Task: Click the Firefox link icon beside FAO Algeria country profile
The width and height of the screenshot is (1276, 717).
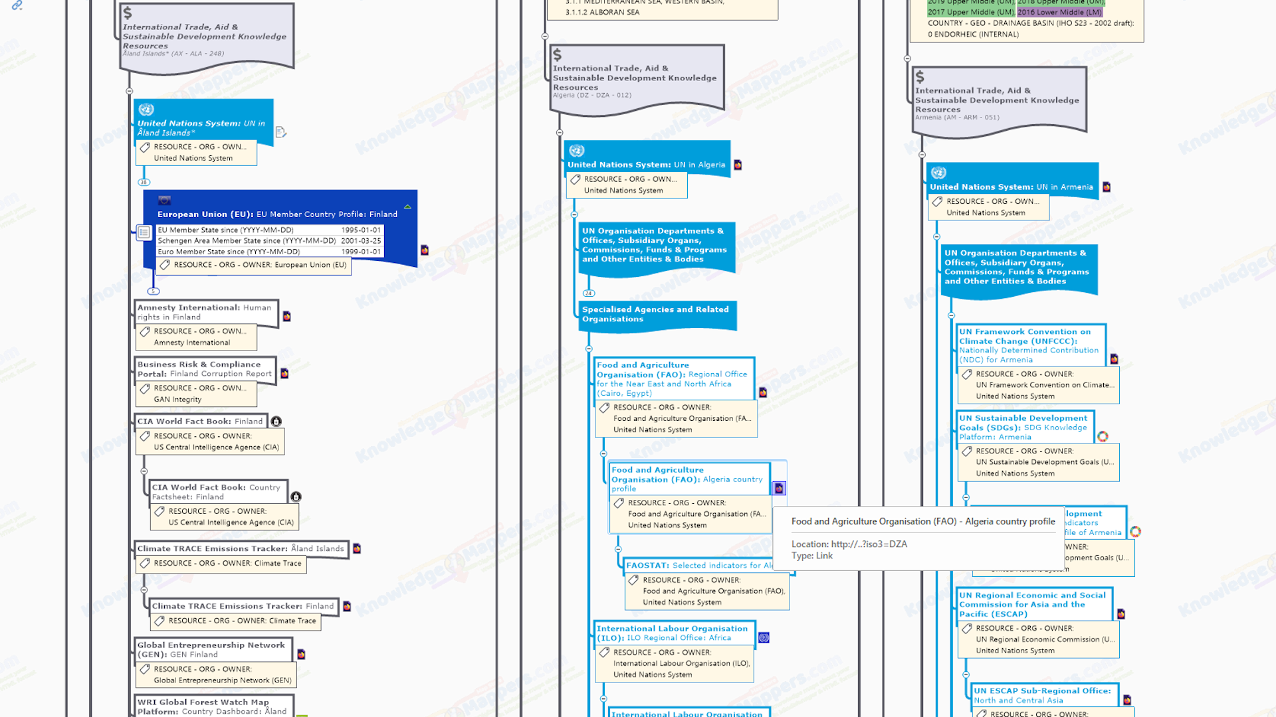Action: 779,489
